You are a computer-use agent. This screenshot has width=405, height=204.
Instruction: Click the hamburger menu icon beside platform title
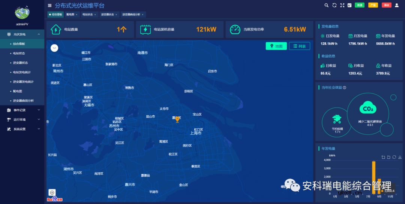click(x=50, y=6)
